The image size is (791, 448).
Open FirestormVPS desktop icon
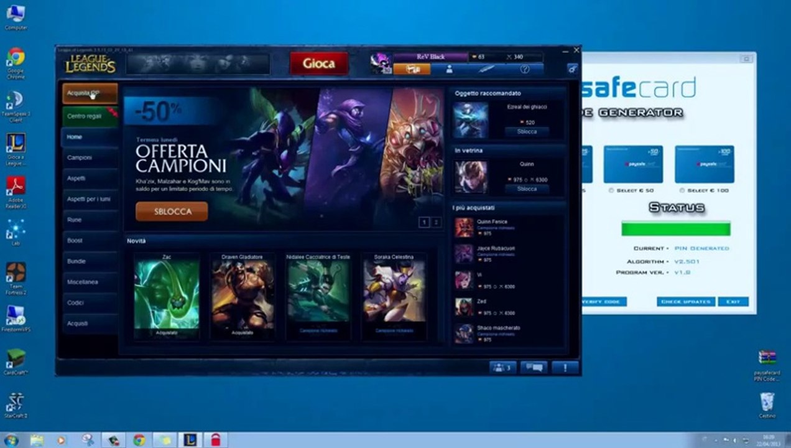point(16,318)
